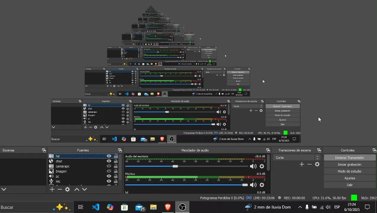Click the down chevron in Escenas panel
Viewport: 377px width, 213px height.
coord(4,189)
